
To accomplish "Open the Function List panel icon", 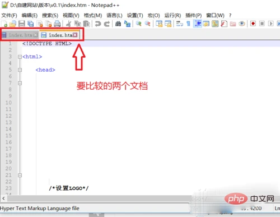I will tap(224, 24).
